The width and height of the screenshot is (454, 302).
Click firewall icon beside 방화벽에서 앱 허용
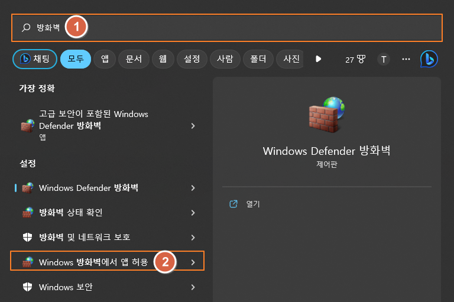tap(28, 262)
